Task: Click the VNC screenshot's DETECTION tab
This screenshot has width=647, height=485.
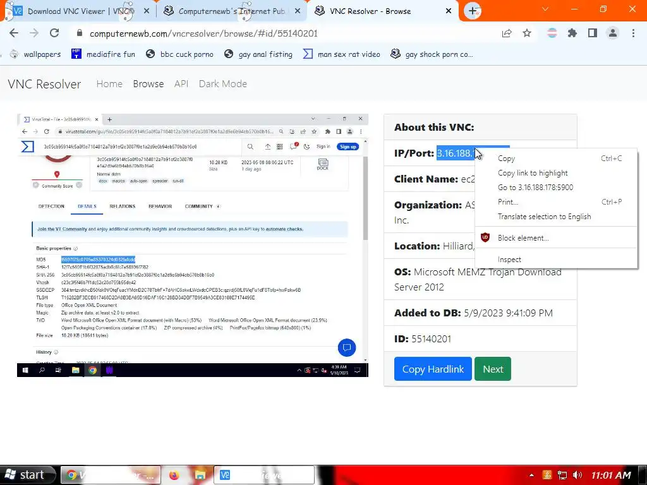Action: (x=51, y=207)
